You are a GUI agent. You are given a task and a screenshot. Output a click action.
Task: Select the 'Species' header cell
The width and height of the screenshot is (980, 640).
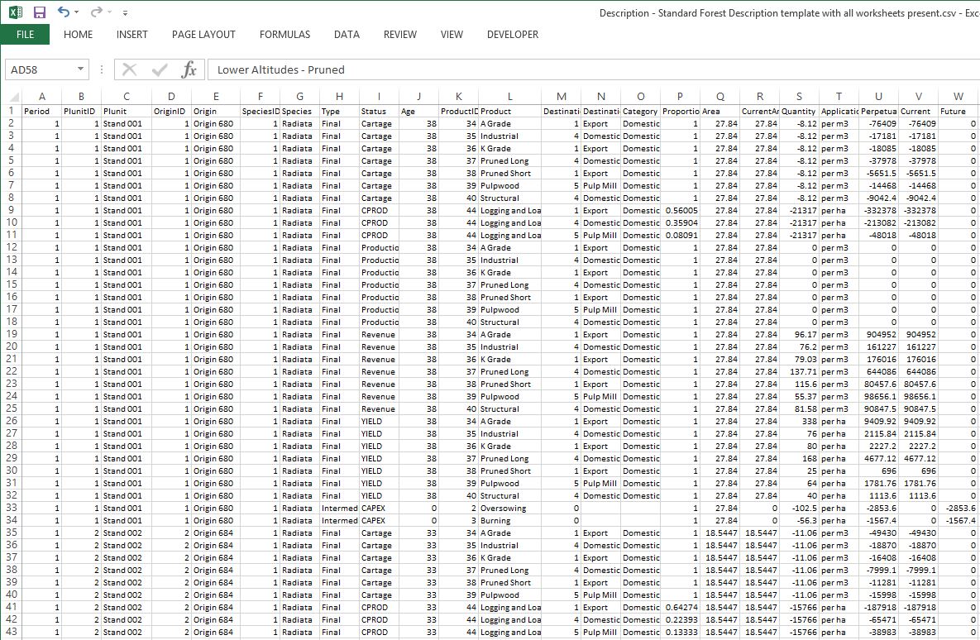click(300, 112)
